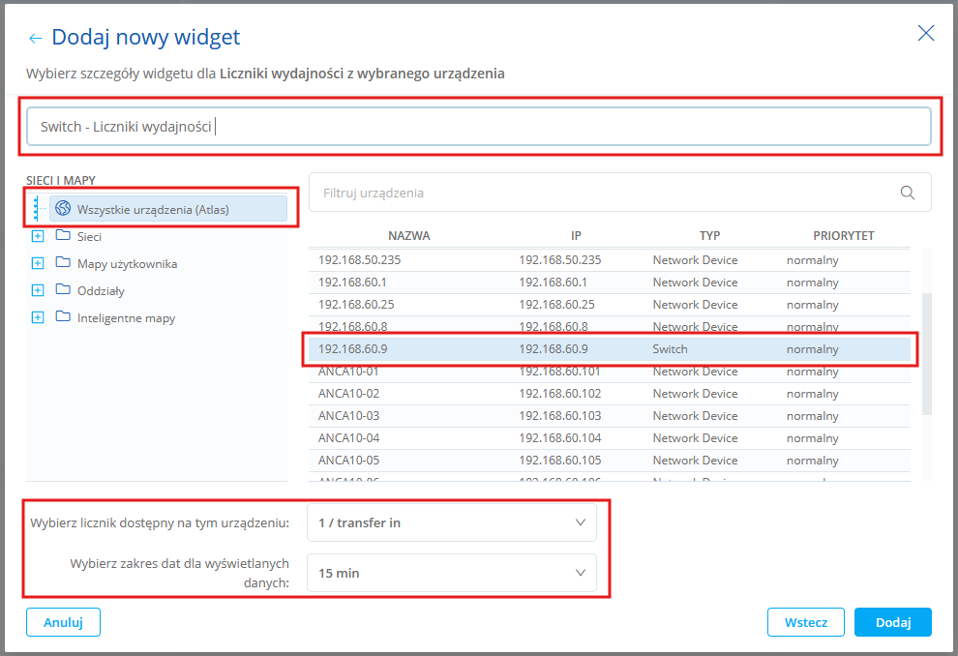958x656 pixels.
Task: Click the Oddziały folder icon
Action: pyautogui.click(x=63, y=290)
